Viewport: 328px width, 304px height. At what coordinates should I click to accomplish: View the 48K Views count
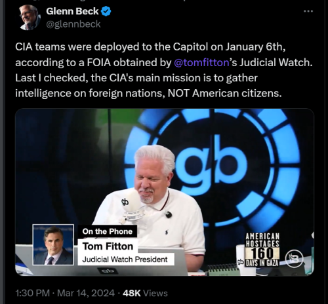coord(145,293)
